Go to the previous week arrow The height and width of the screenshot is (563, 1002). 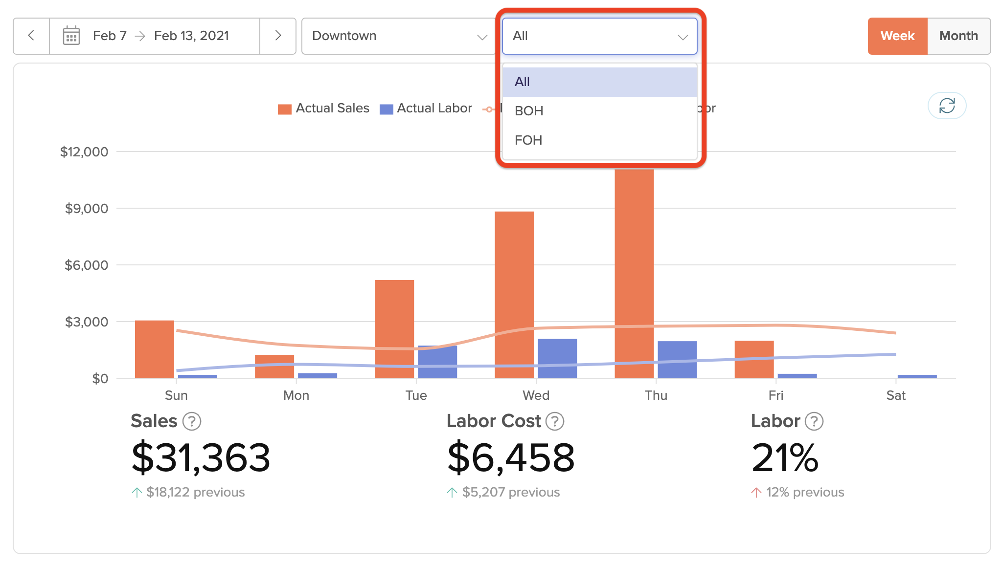31,36
